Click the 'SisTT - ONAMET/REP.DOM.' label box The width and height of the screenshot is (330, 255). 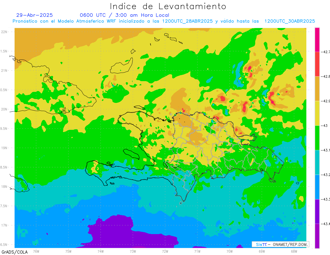point(280,244)
